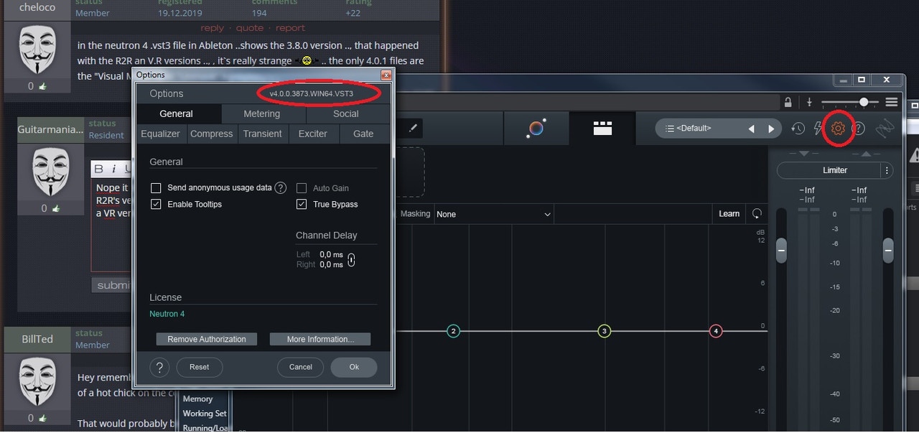Click the Left channel delay value
This screenshot has height=433, width=919.
(x=331, y=255)
